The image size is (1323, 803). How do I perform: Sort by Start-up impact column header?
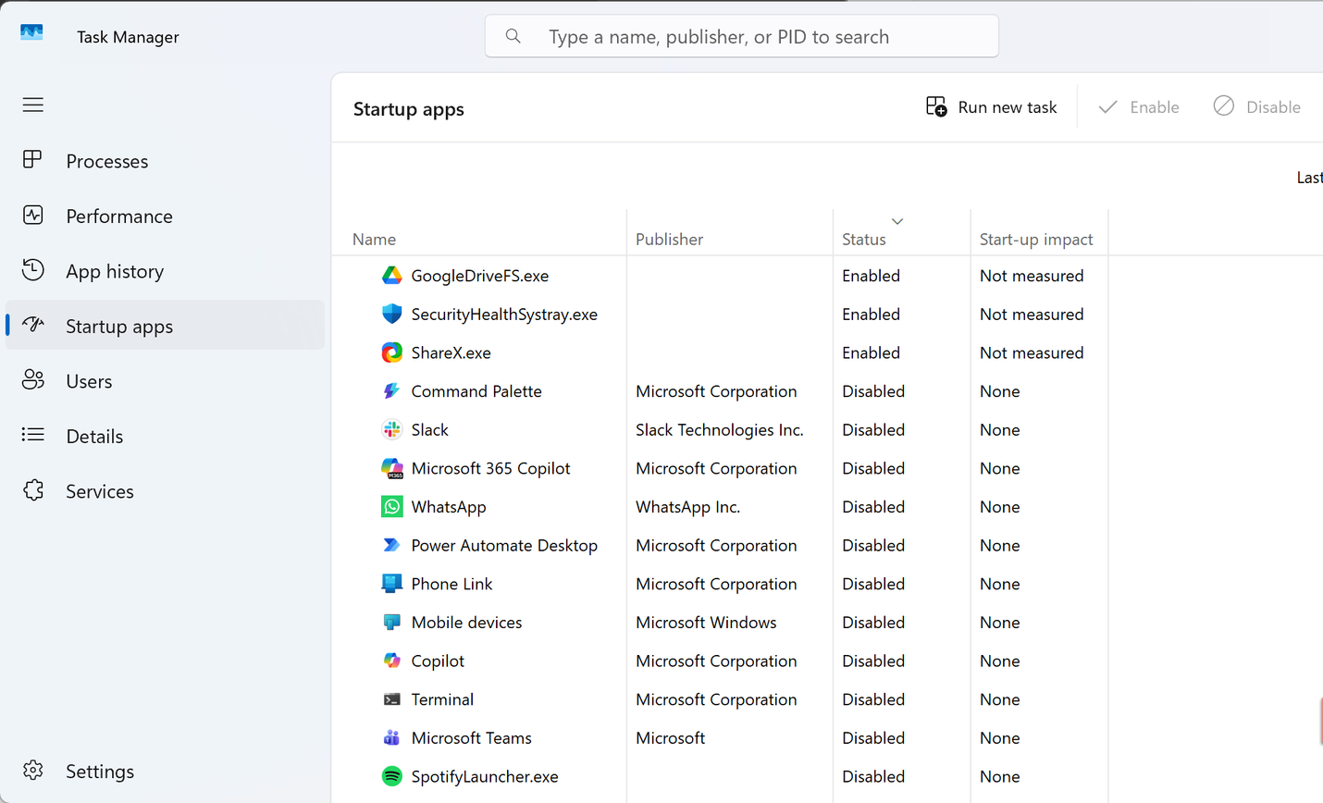click(1036, 239)
